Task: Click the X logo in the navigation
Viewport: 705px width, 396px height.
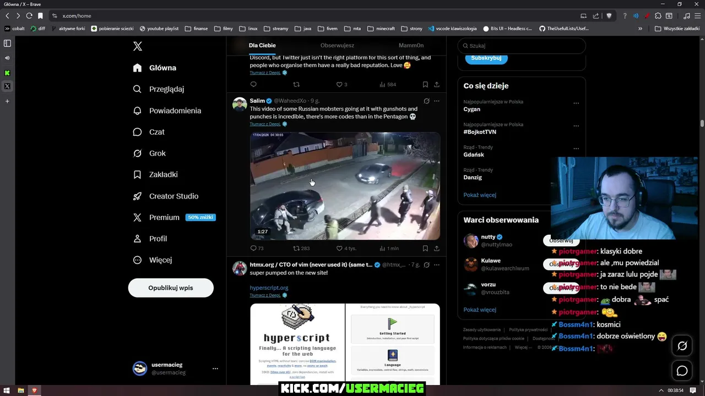Action: pyautogui.click(x=138, y=46)
